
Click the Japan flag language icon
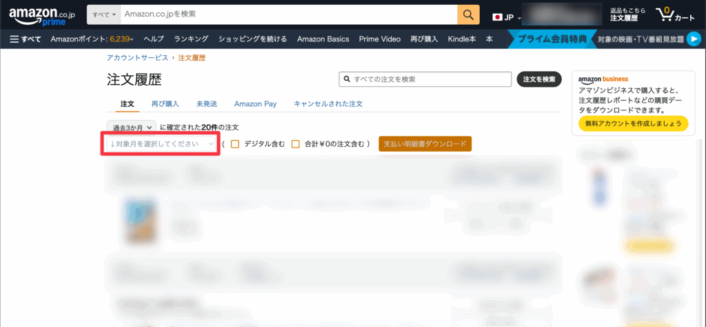pos(498,17)
